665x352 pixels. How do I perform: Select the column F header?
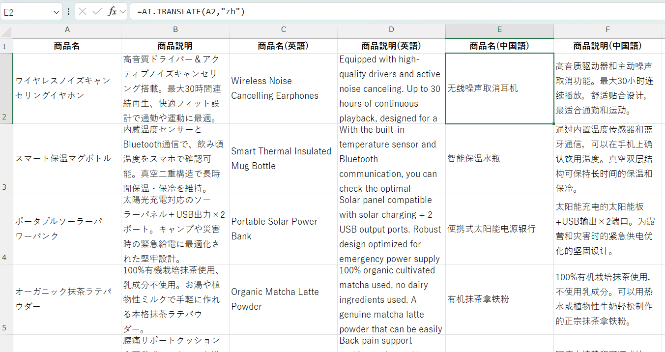point(607,30)
